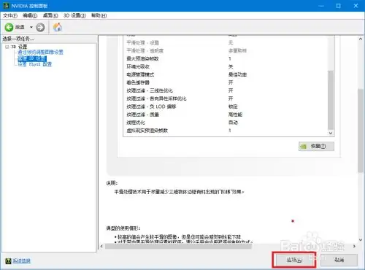Open the Back history dropdown arrow
This screenshot has width=365, height=270.
point(31,27)
